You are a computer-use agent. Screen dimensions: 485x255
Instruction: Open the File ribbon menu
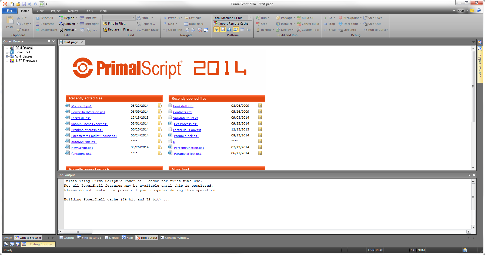[10, 11]
